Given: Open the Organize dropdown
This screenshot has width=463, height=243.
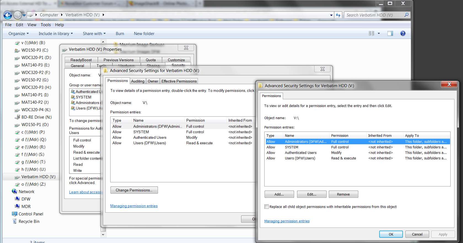Looking at the screenshot, I should [18, 33].
